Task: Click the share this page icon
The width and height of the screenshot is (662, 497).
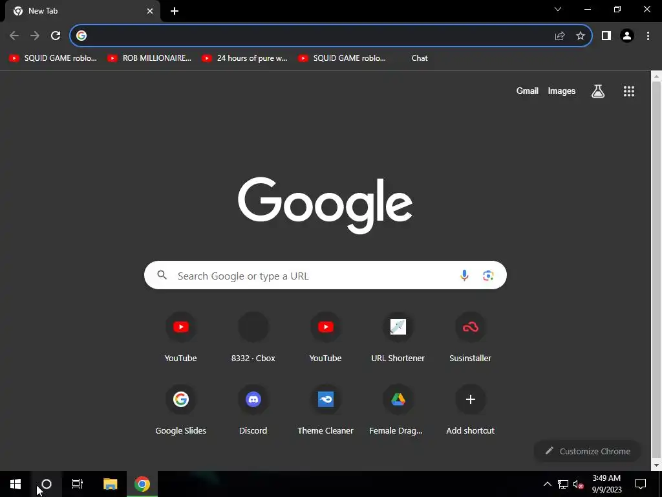Action: pos(560,36)
